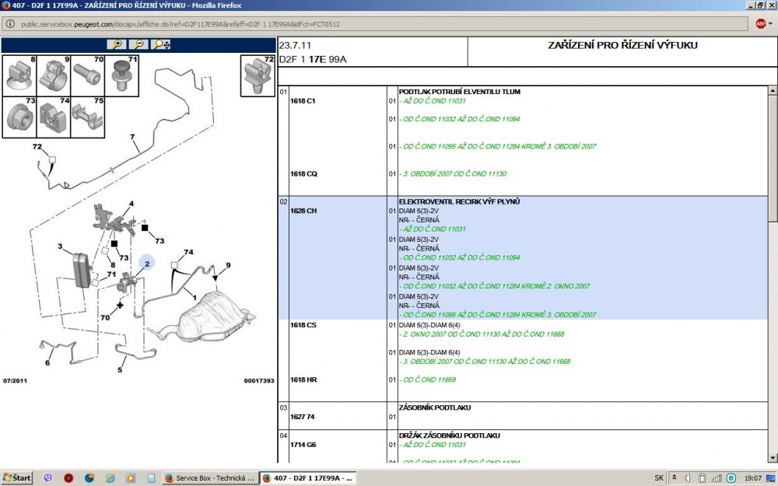Click DRŽÁK ZÁSOBNÍKU PODTLAKU heading
The image size is (778, 486).
[450, 435]
